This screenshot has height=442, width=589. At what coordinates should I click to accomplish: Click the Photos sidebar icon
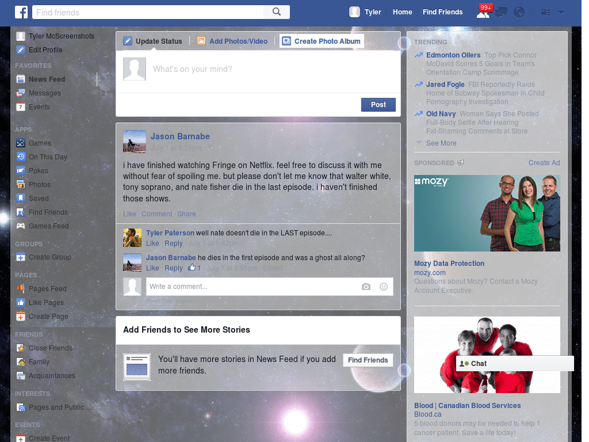pyautogui.click(x=21, y=184)
